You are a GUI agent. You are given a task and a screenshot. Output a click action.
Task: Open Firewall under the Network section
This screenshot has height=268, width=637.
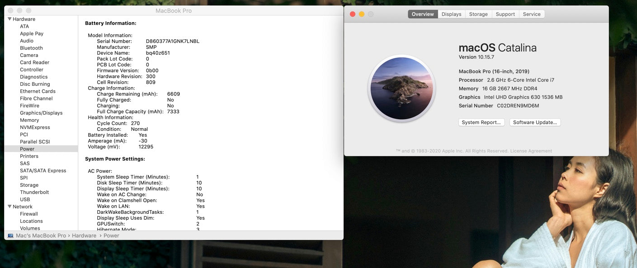coord(29,214)
